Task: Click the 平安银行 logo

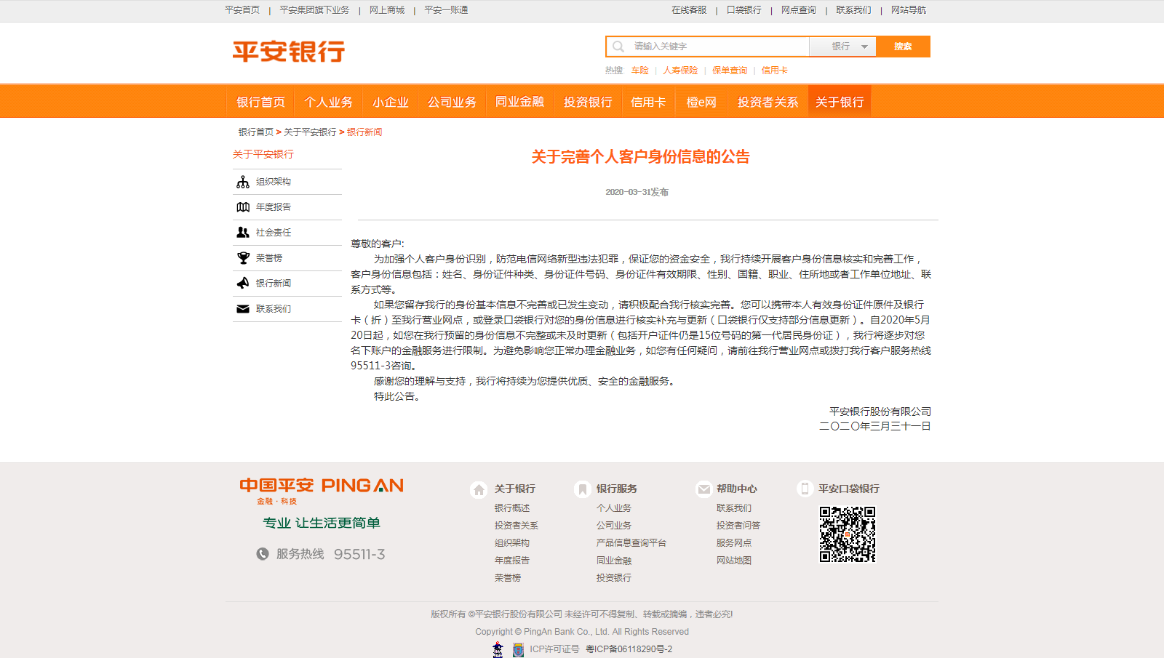Action: 289,52
